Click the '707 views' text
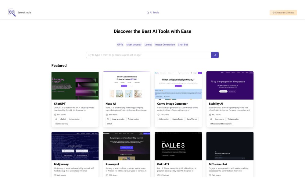Screen dimensions: 305x183 pos(165,115)
